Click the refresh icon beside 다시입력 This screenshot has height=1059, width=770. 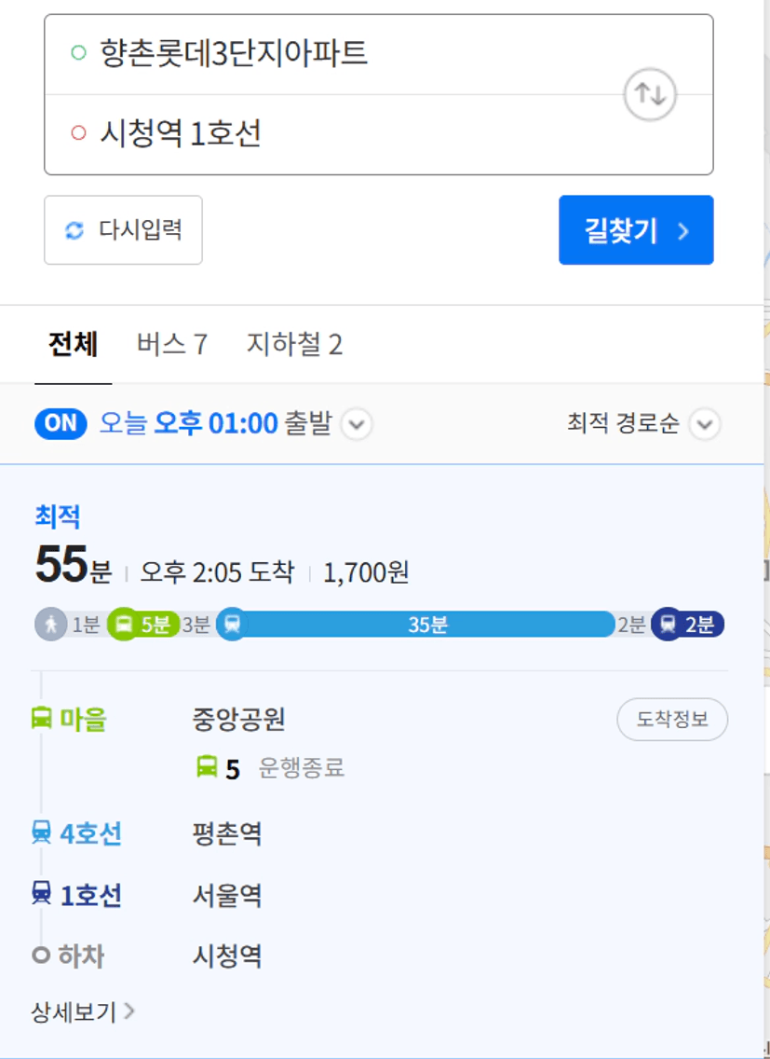(74, 230)
